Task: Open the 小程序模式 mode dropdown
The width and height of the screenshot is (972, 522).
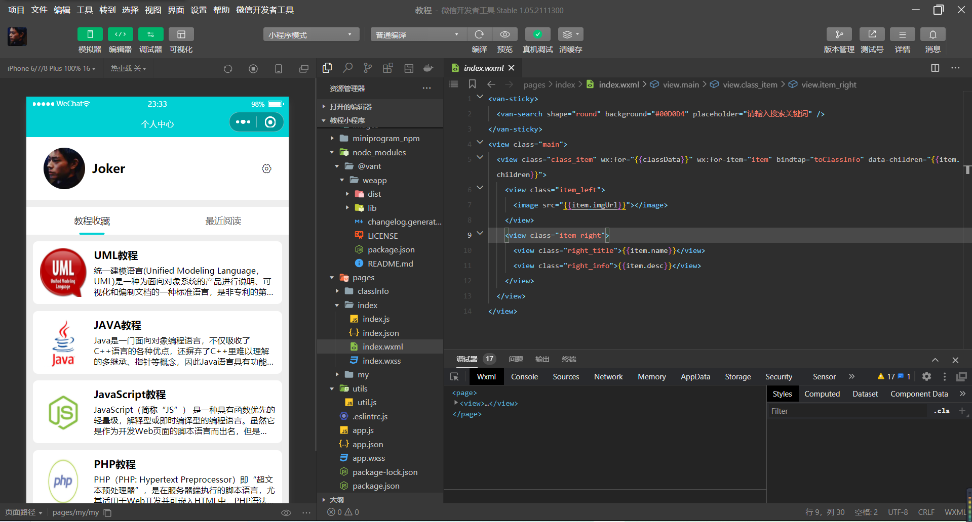Action: pyautogui.click(x=310, y=34)
